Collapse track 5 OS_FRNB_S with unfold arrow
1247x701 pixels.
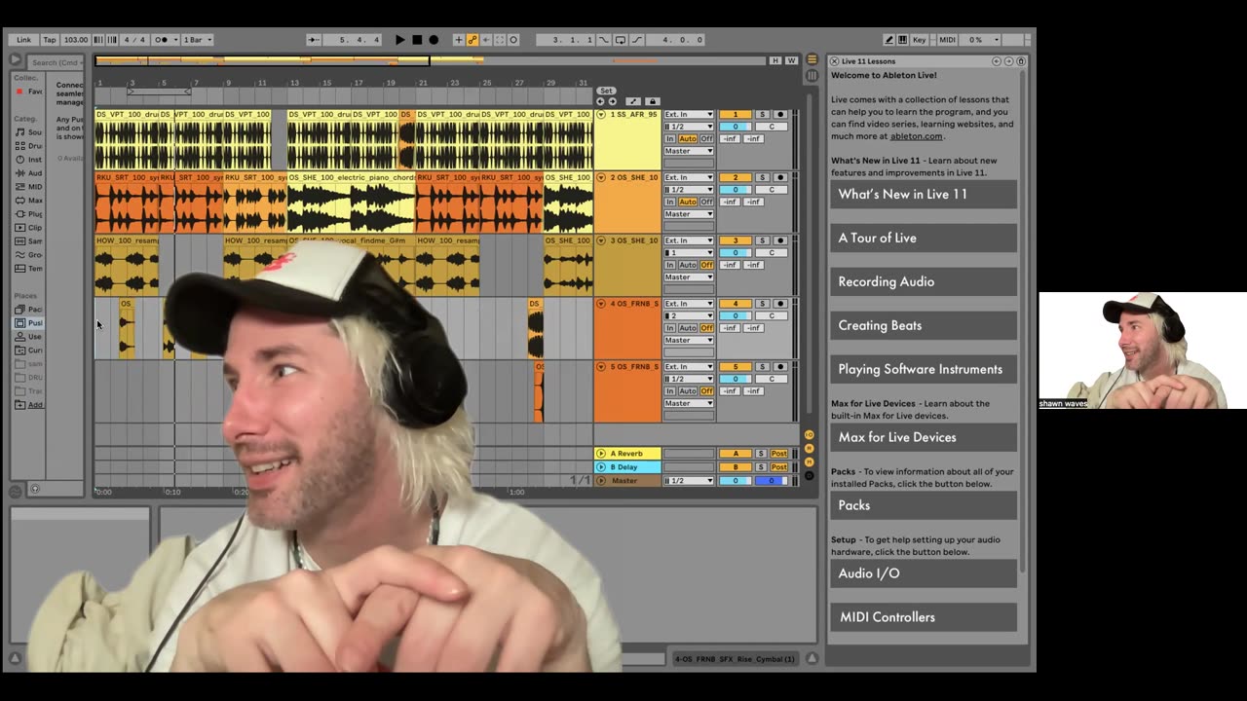[601, 367]
